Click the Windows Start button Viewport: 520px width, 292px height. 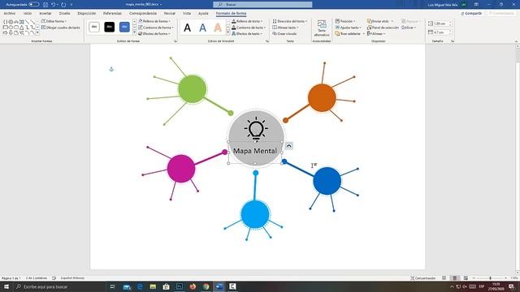(6, 286)
